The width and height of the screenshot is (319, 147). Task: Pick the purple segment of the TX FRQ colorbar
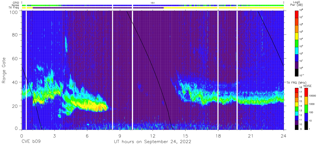[x=297, y=122]
